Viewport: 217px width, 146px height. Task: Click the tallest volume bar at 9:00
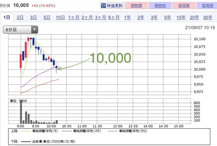(21, 112)
